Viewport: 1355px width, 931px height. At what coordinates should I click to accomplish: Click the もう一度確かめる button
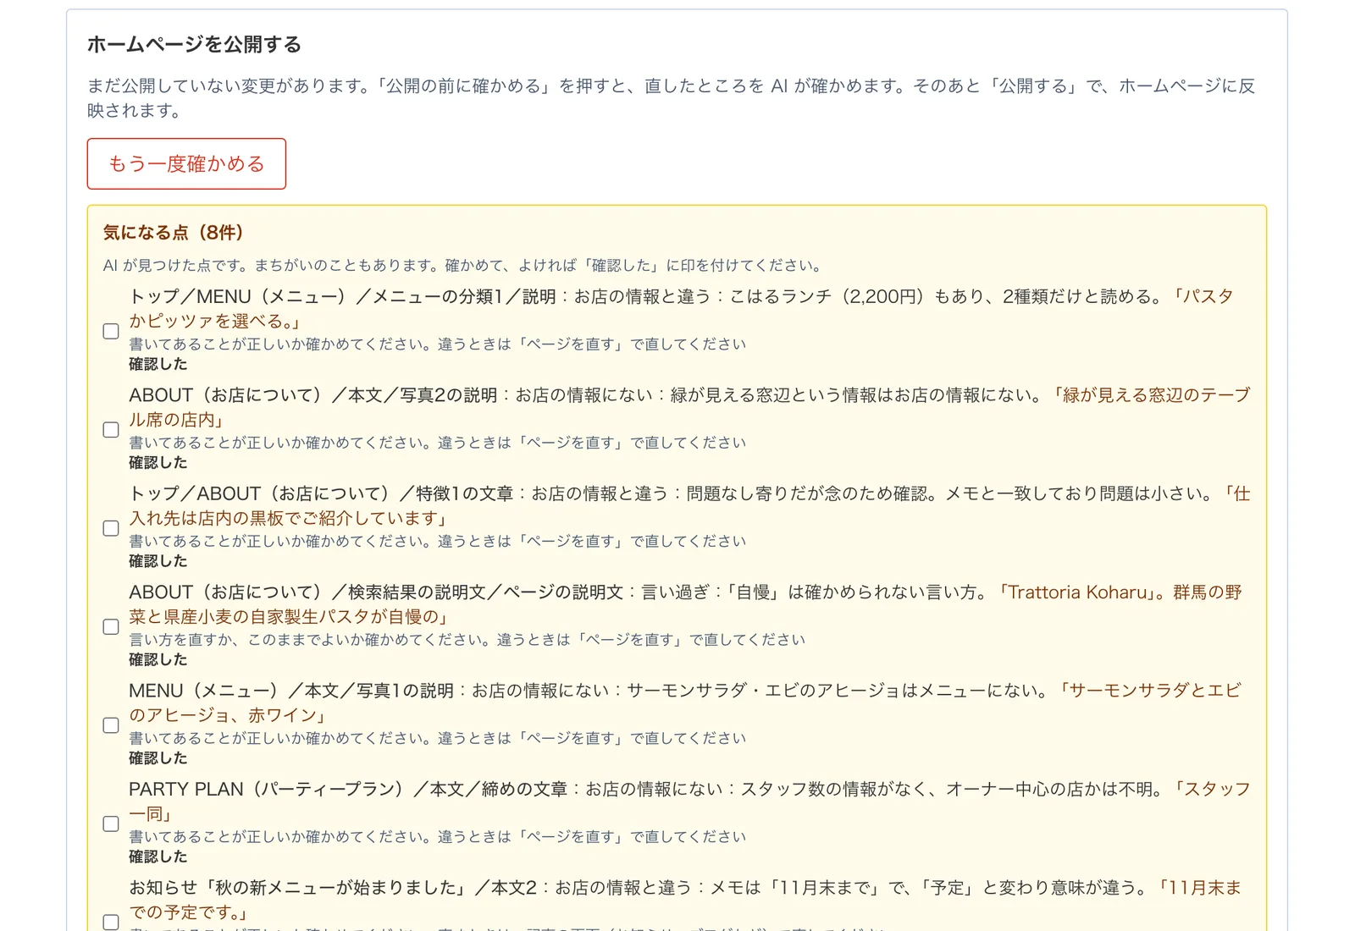[186, 163]
